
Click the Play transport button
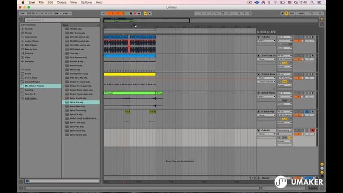click(126, 13)
